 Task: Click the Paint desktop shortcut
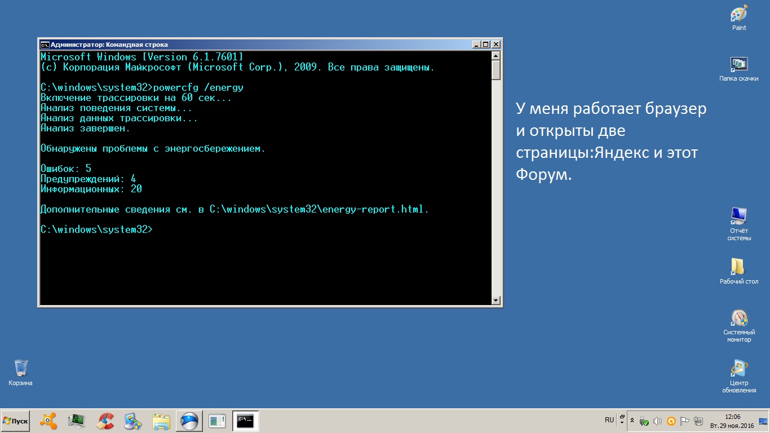pos(739,18)
